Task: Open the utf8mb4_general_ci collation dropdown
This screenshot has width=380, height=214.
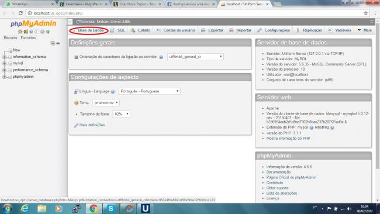Action: (x=195, y=57)
